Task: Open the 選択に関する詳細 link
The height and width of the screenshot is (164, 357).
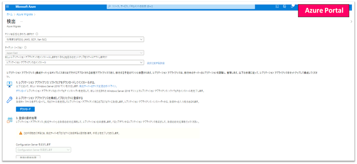Action: [156, 63]
